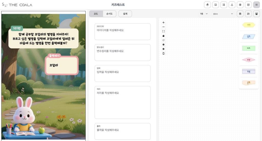Click the problem description text box
The width and height of the screenshot is (262, 141).
[x=43, y=39]
